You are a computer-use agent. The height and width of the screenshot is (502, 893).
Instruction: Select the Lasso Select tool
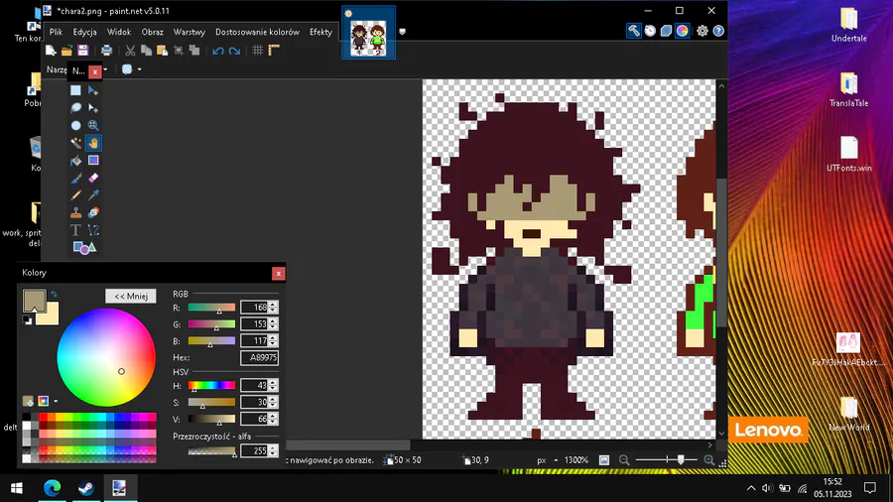(75, 108)
